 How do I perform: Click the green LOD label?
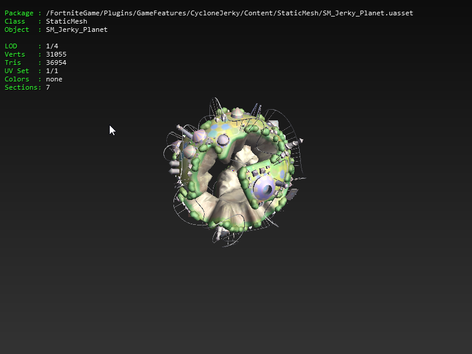(11, 46)
